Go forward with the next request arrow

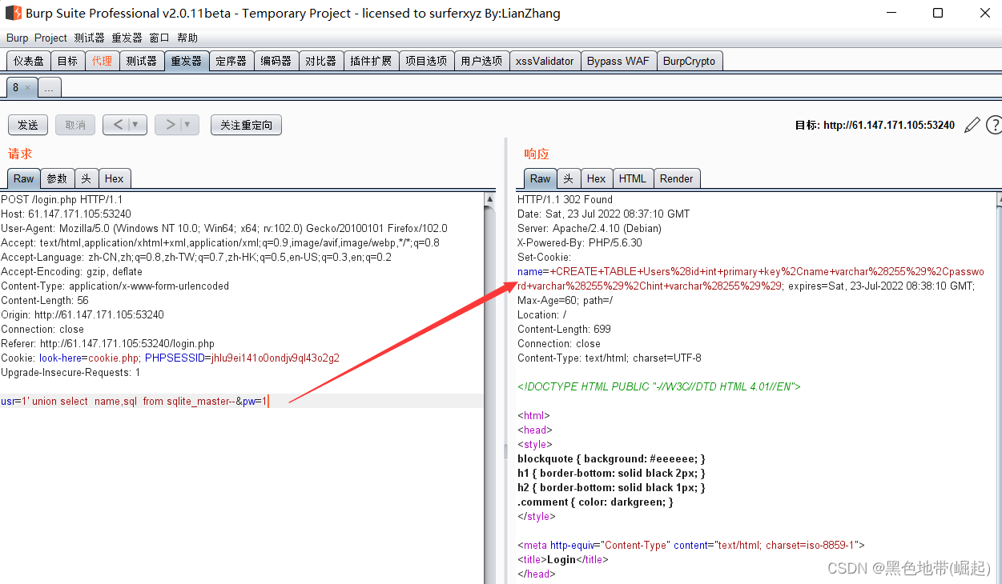point(170,125)
